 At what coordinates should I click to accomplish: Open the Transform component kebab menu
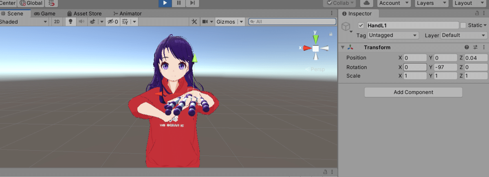pyautogui.click(x=483, y=47)
